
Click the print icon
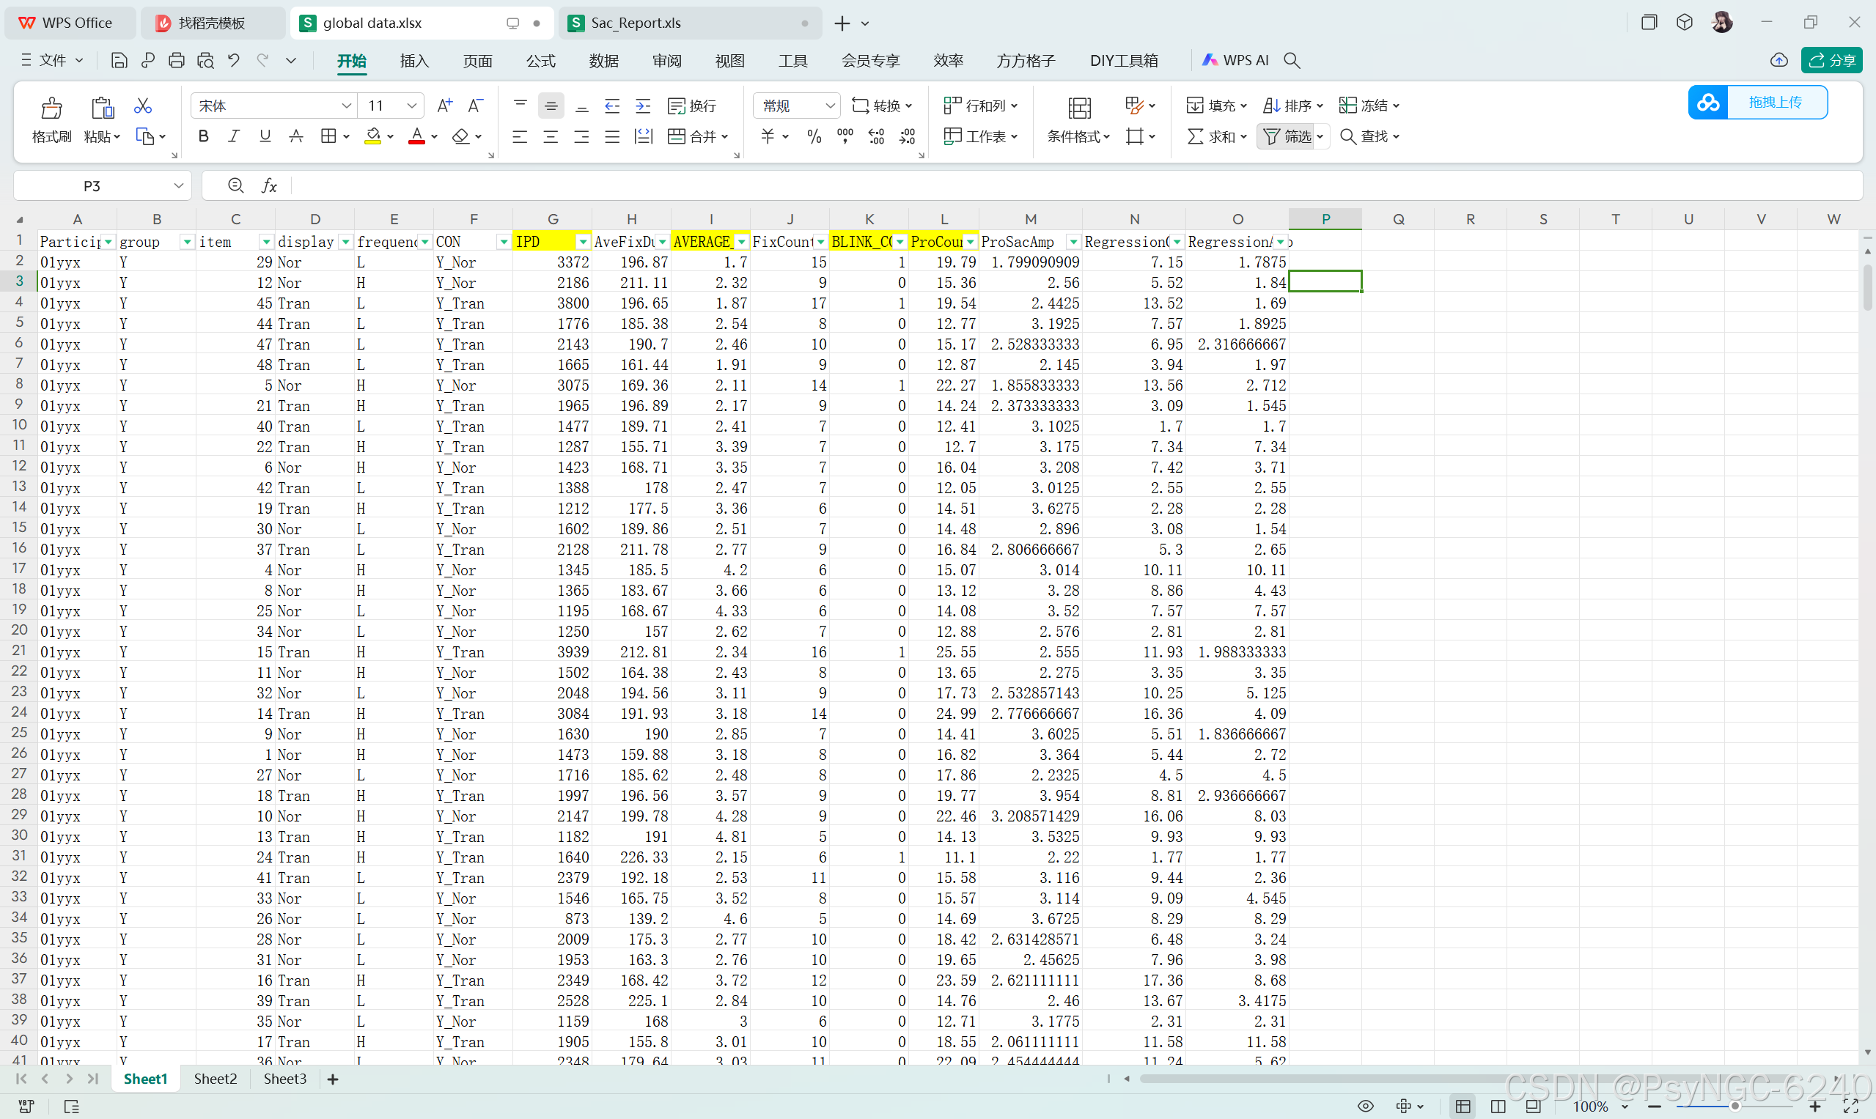point(176,60)
